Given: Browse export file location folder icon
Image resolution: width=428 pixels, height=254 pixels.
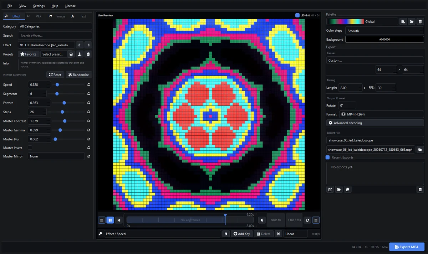Looking at the screenshot, I should [x=420, y=150].
